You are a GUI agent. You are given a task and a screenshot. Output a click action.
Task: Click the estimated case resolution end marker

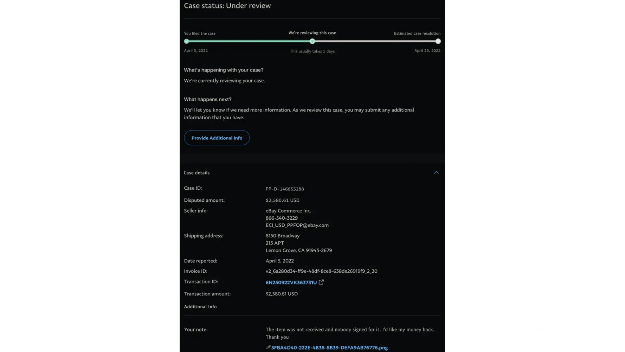438,41
